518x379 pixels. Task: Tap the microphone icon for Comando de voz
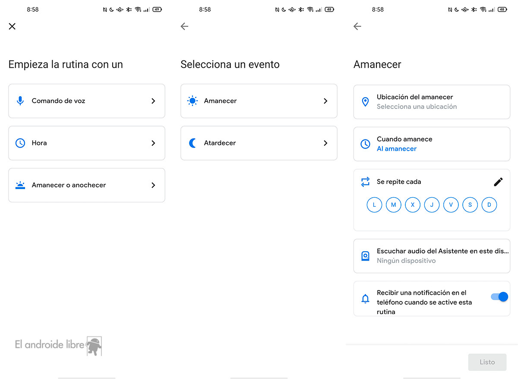click(x=20, y=101)
